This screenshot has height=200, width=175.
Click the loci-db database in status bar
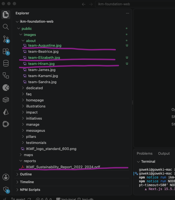(85, 199)
